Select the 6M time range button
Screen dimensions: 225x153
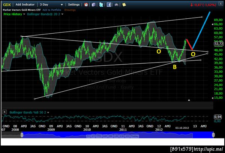[x=105, y=136]
